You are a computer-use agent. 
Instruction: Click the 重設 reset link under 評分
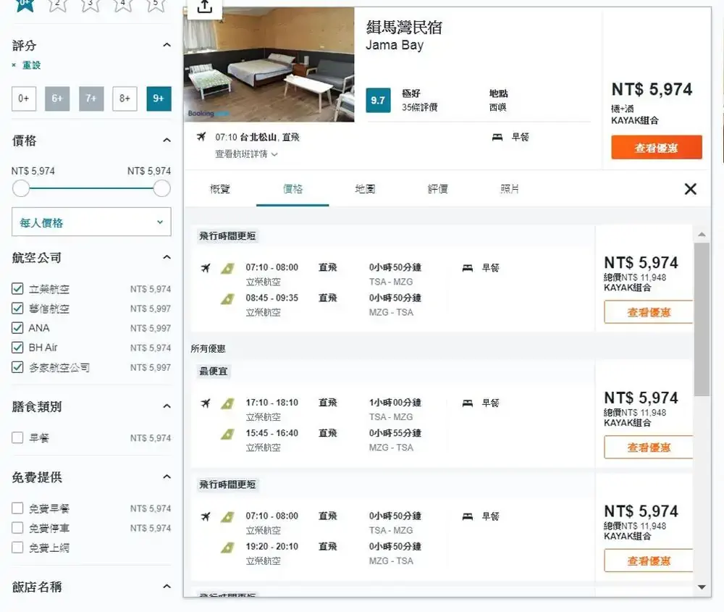pyautogui.click(x=30, y=65)
